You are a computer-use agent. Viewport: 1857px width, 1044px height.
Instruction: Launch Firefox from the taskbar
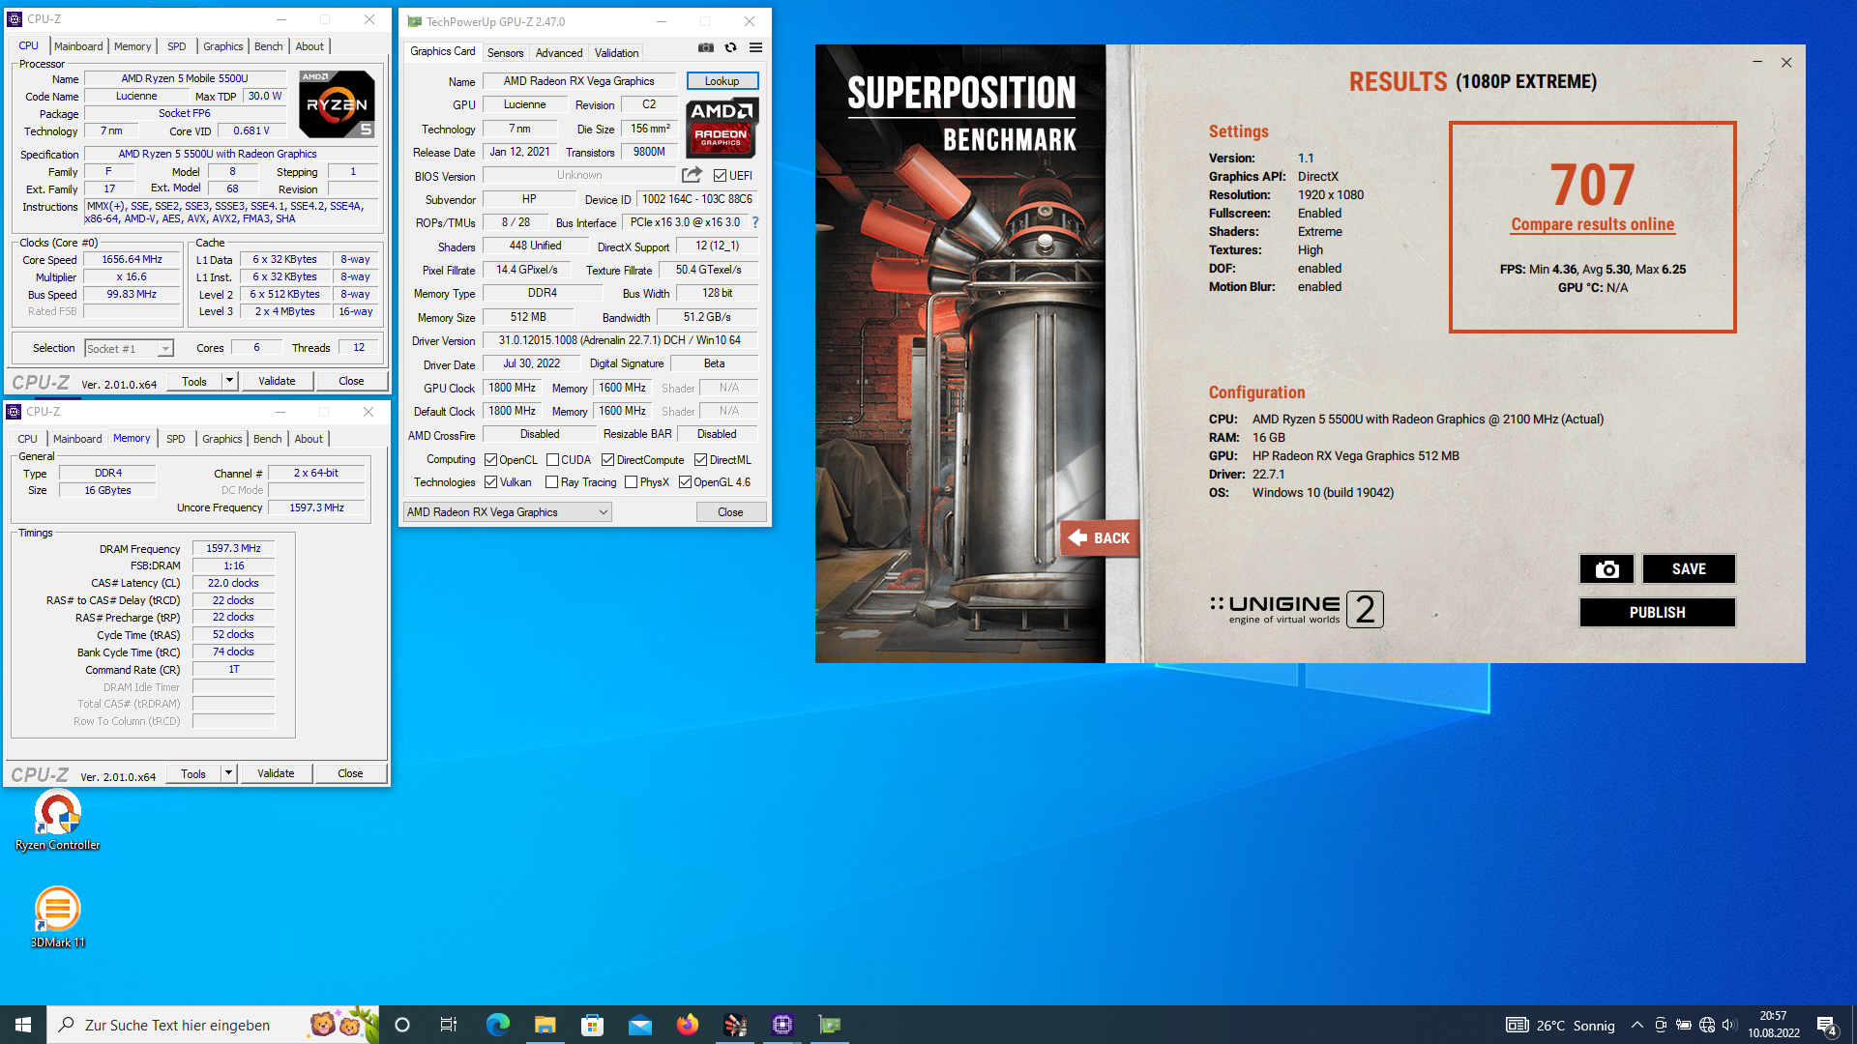[x=687, y=1025]
